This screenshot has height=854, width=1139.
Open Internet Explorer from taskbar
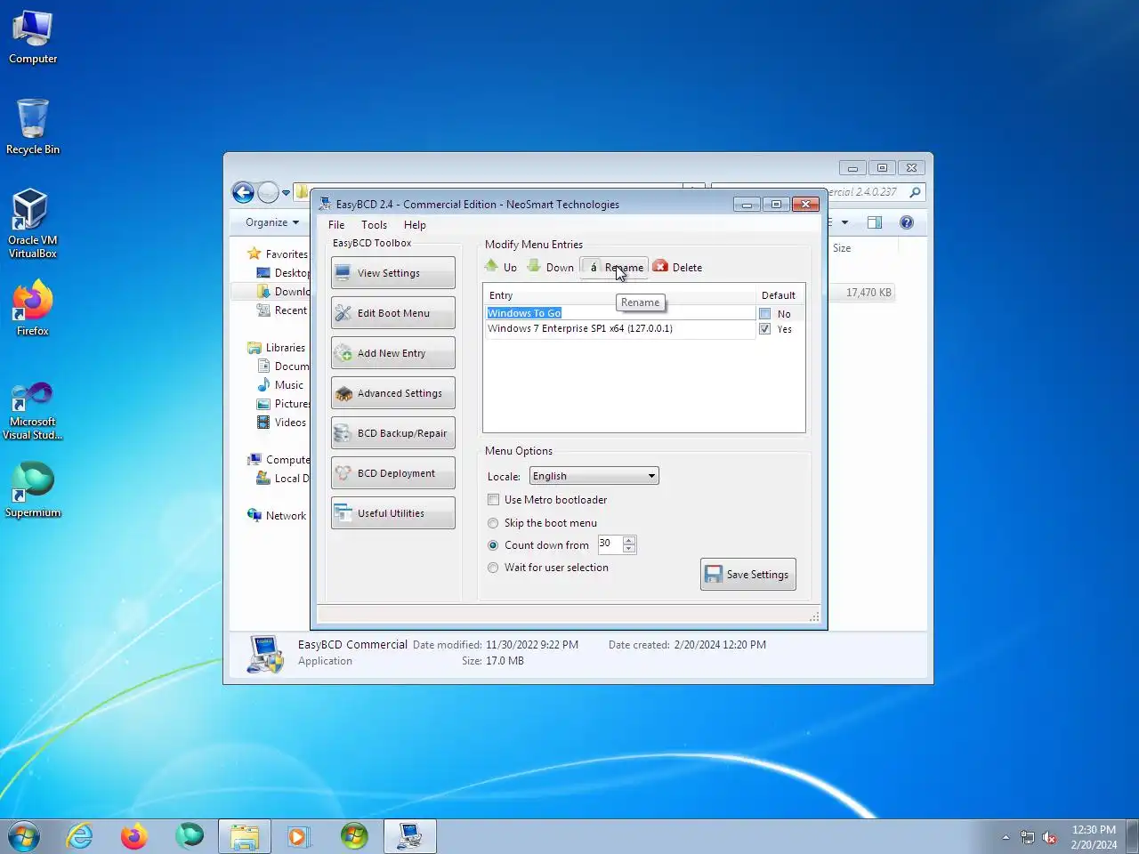pos(80,836)
